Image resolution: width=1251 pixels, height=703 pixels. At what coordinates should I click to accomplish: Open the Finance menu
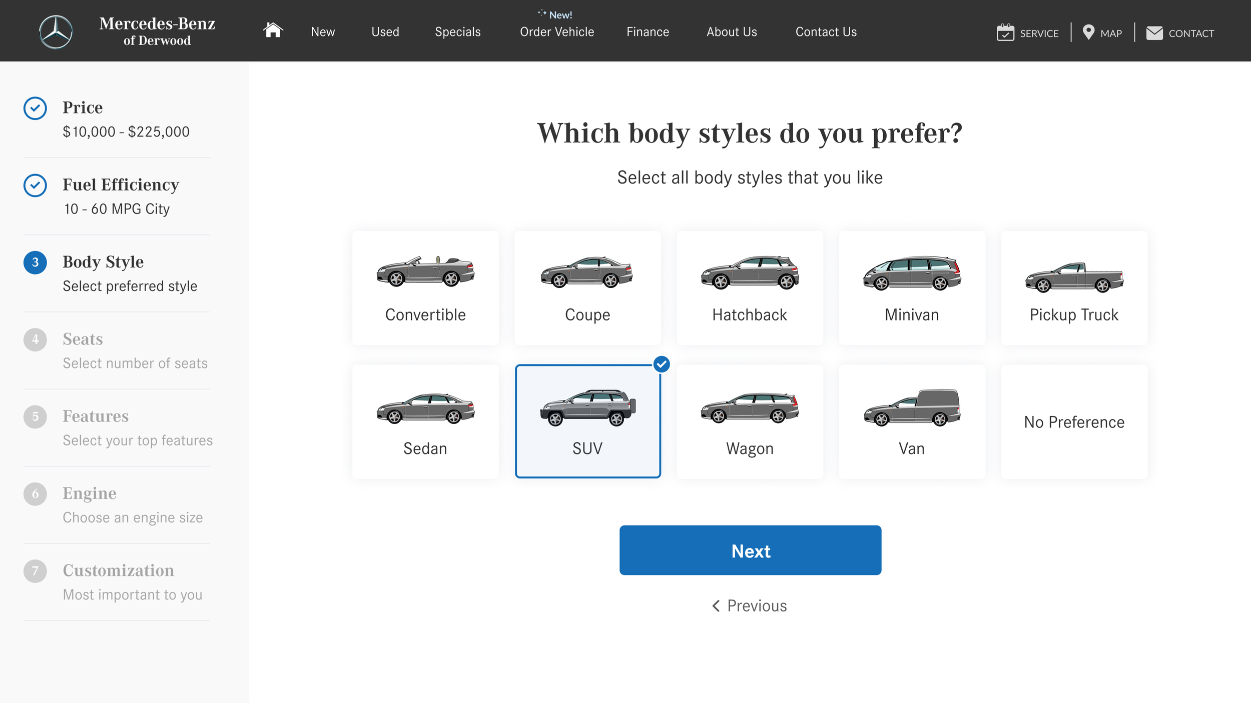(648, 32)
